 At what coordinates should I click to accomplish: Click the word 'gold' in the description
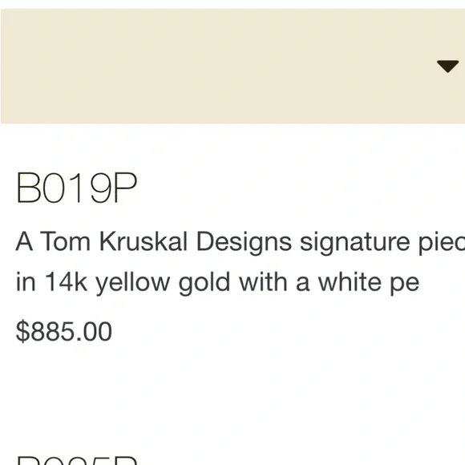tap(204, 282)
